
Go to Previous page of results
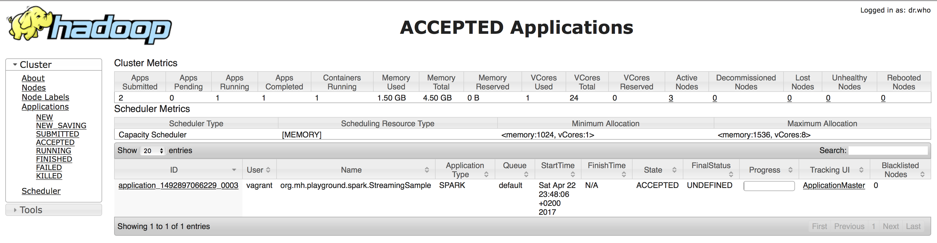[849, 226]
